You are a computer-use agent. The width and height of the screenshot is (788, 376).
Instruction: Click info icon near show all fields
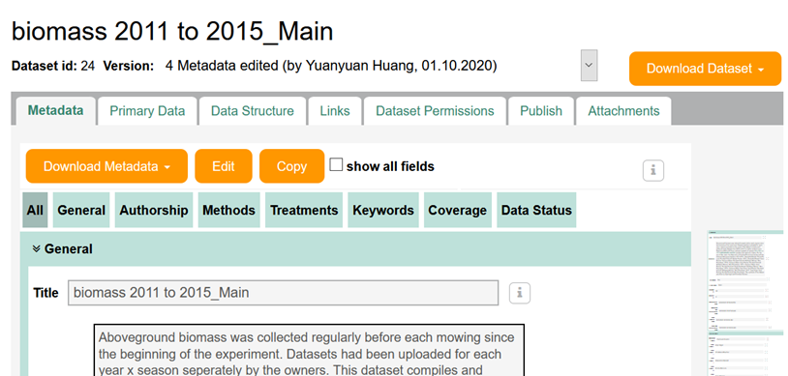[x=653, y=171]
